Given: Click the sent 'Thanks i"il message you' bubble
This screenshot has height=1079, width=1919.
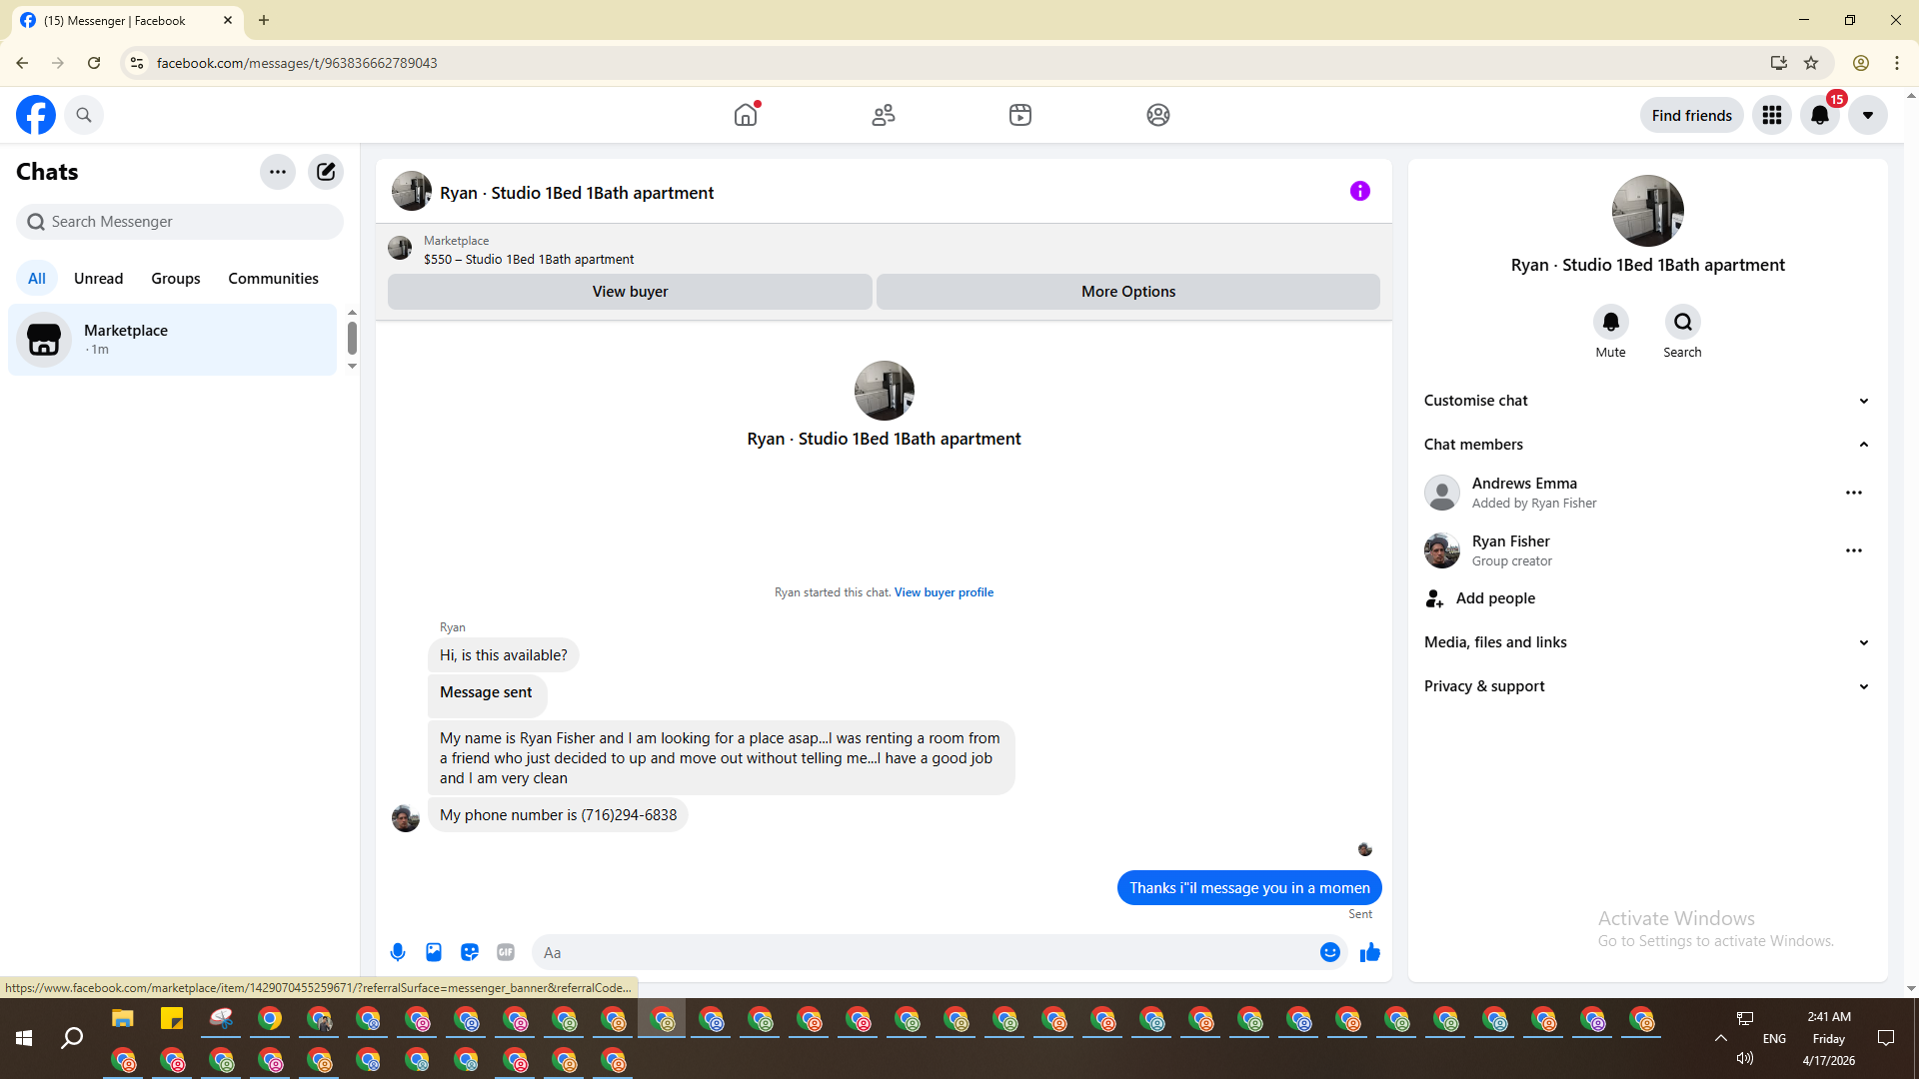Looking at the screenshot, I should click(x=1249, y=888).
